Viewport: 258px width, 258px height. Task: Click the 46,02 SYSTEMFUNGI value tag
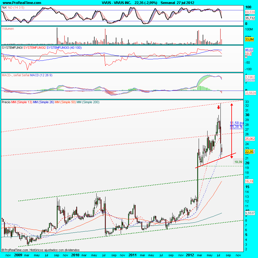point(249,50)
